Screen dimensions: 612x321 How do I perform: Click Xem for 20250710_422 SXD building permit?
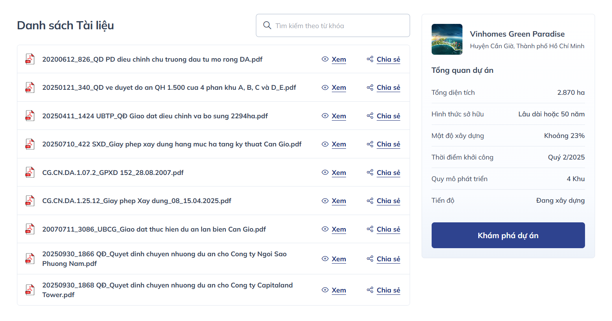coord(338,144)
